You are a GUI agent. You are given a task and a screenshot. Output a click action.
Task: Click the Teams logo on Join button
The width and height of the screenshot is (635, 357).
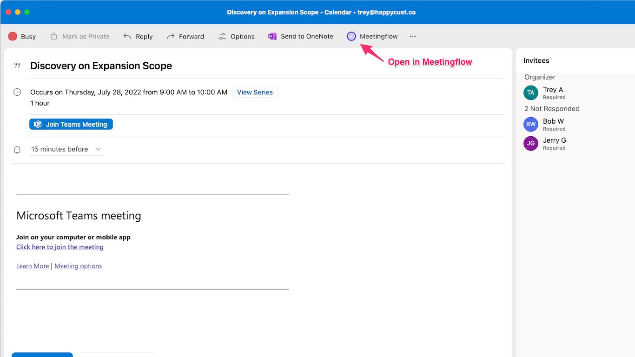[38, 124]
